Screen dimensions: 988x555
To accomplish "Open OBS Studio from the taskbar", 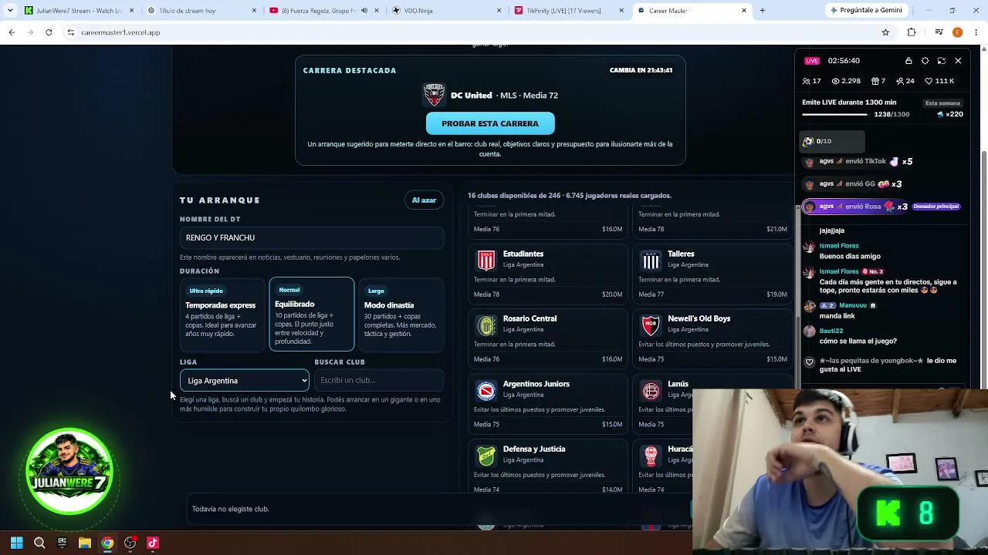I will coord(130,543).
